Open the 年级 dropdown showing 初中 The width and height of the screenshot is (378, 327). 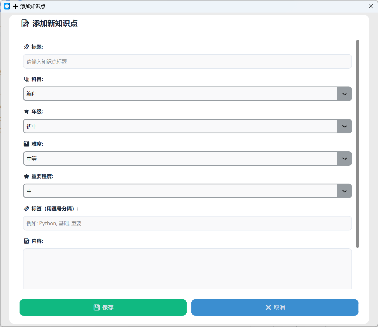point(187,126)
